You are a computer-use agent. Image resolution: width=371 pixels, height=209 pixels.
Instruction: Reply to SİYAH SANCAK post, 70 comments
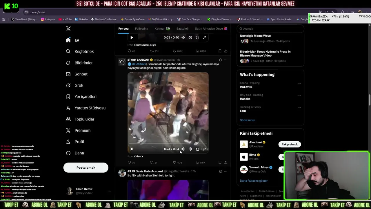point(131,163)
